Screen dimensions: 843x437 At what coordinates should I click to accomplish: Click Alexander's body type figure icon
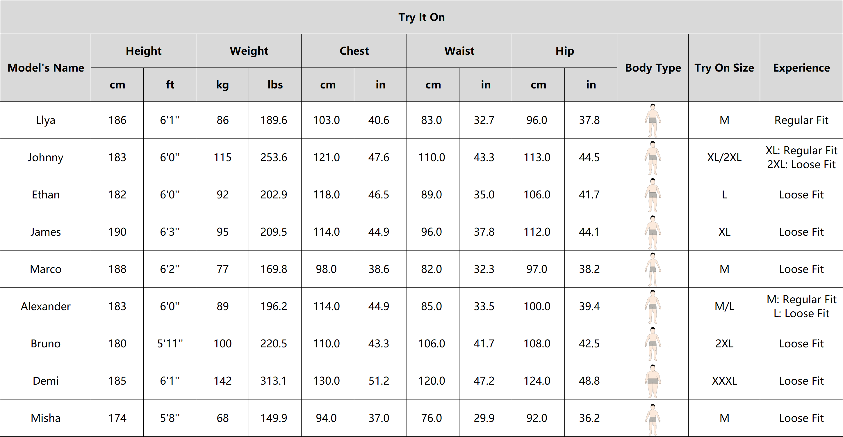pos(653,307)
